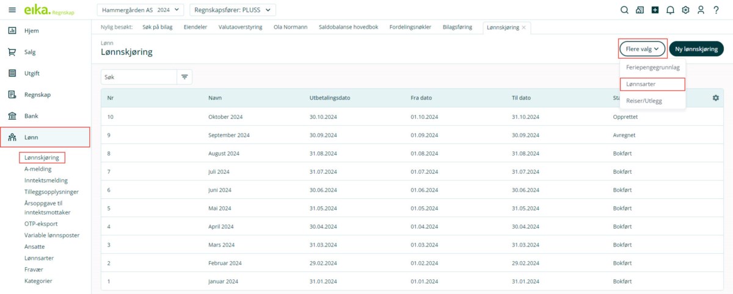Image resolution: width=733 pixels, height=294 pixels.
Task: Open the company buildings icon
Action: (640, 10)
